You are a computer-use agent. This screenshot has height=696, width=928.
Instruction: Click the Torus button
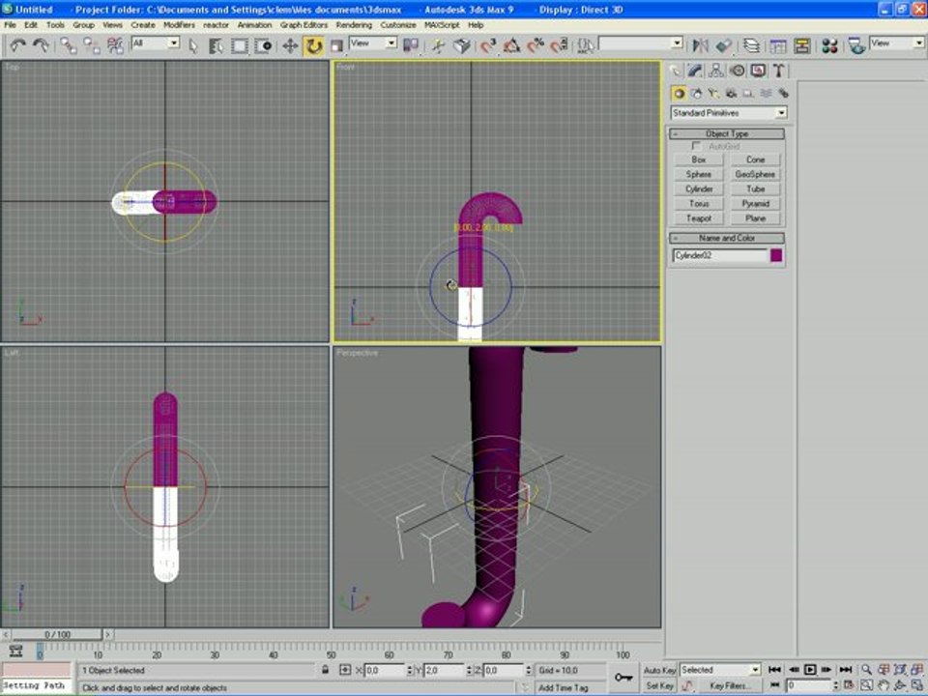698,204
